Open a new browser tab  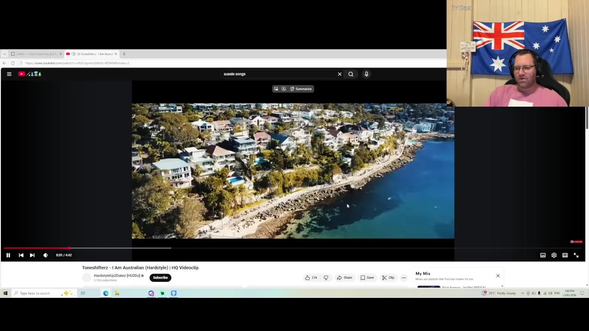point(124,54)
